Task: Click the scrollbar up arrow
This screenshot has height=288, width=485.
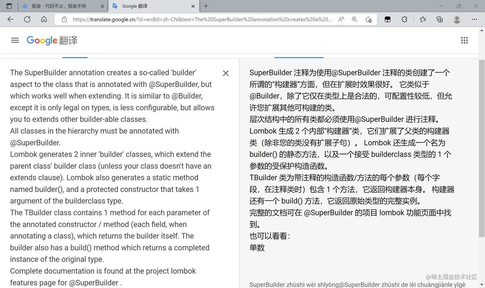Action: [481, 30]
